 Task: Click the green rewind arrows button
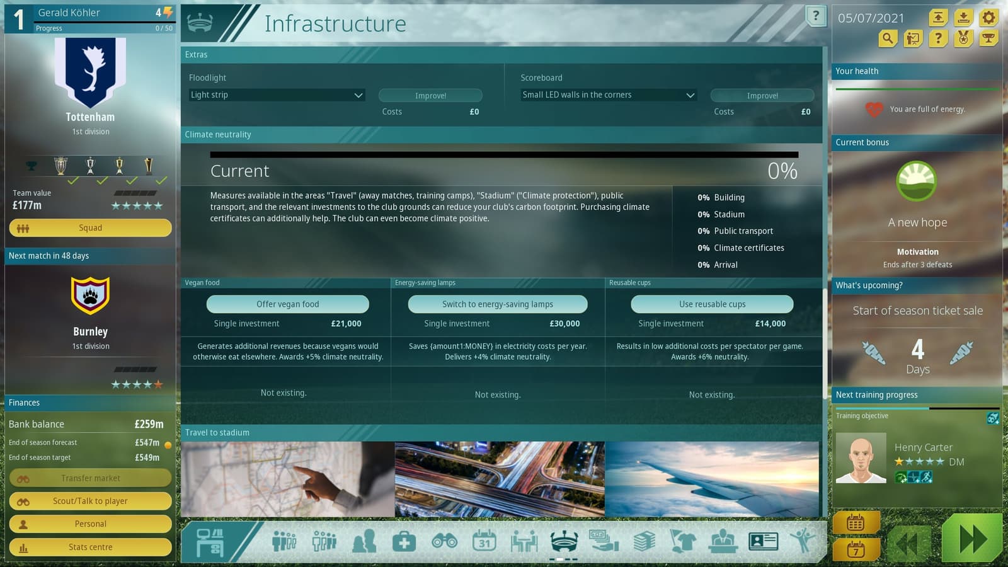909,543
